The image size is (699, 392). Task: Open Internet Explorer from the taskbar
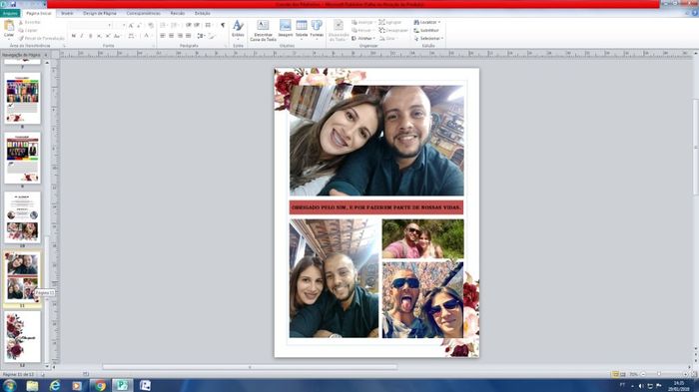point(55,385)
